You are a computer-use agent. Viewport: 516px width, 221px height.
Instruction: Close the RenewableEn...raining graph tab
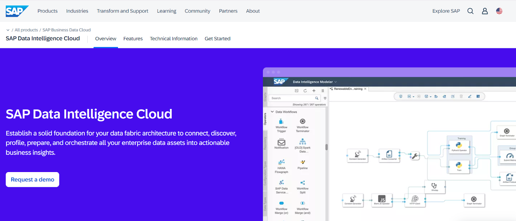[365, 89]
